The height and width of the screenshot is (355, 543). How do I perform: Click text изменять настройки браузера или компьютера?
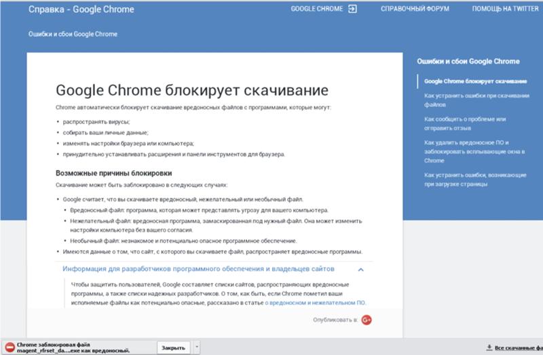pyautogui.click(x=128, y=144)
